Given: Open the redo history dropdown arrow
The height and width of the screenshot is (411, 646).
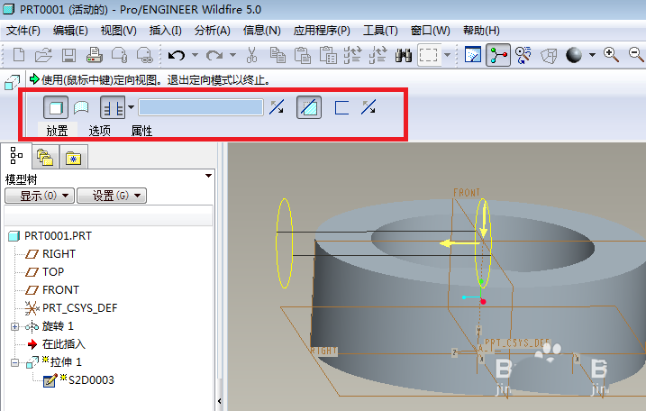Looking at the screenshot, I should pyautogui.click(x=232, y=55).
